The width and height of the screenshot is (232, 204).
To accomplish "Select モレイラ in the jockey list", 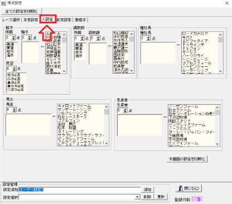I will [x=54, y=59].
